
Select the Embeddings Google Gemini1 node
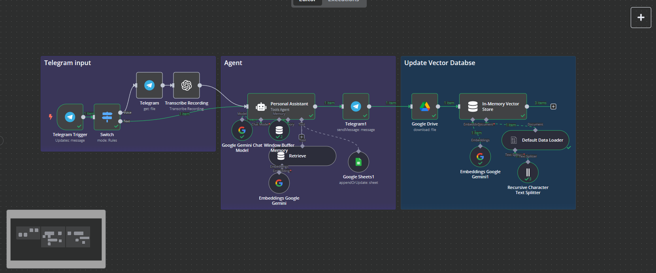point(480,157)
